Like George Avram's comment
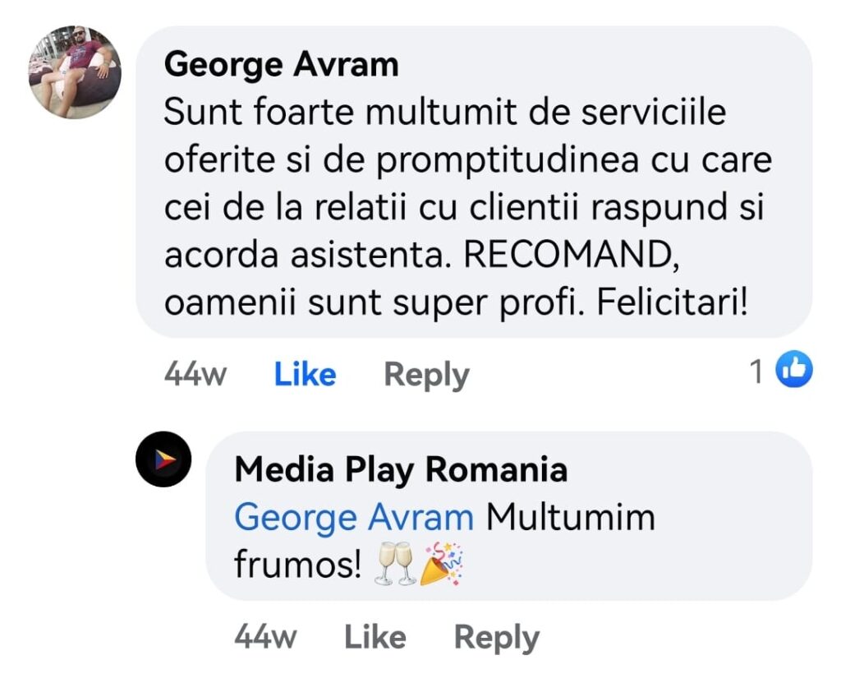841x683 pixels. (x=305, y=375)
